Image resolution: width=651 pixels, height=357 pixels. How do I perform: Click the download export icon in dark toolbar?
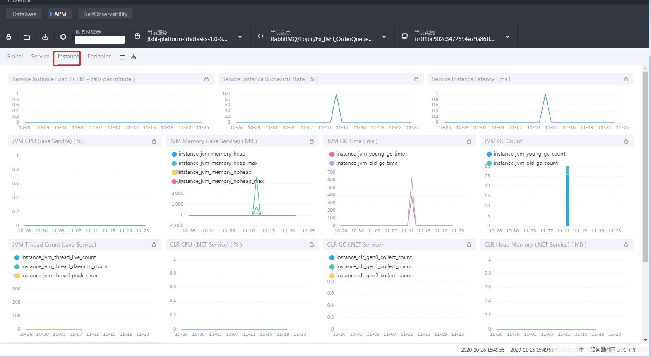[45, 37]
